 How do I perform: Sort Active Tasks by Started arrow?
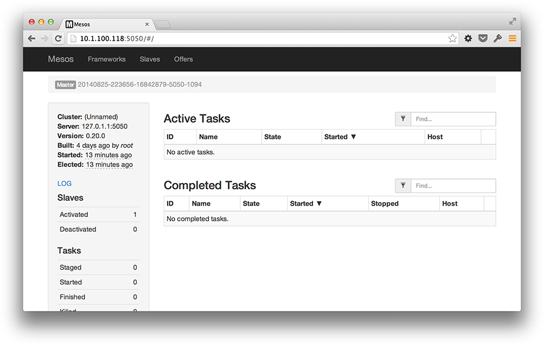coord(354,137)
